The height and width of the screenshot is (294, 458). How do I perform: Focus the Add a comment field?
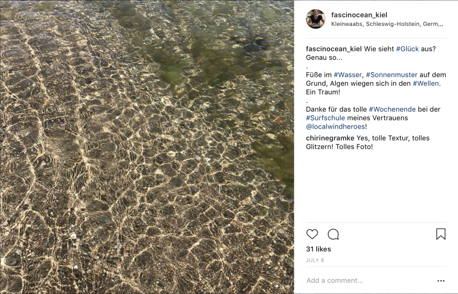pyautogui.click(x=369, y=281)
